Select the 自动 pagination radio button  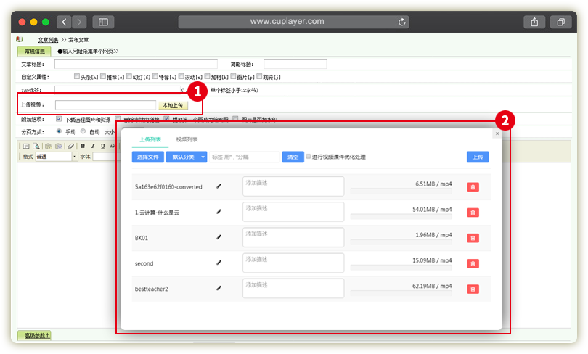[83, 132]
